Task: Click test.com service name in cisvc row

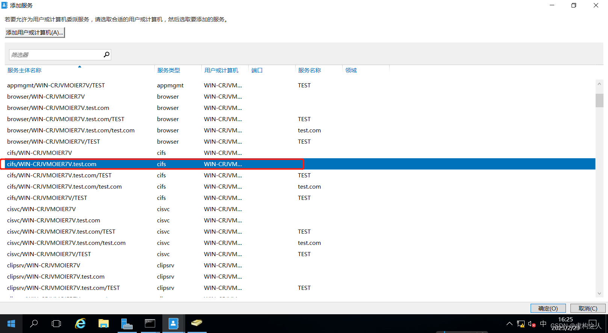Action: 309,243
